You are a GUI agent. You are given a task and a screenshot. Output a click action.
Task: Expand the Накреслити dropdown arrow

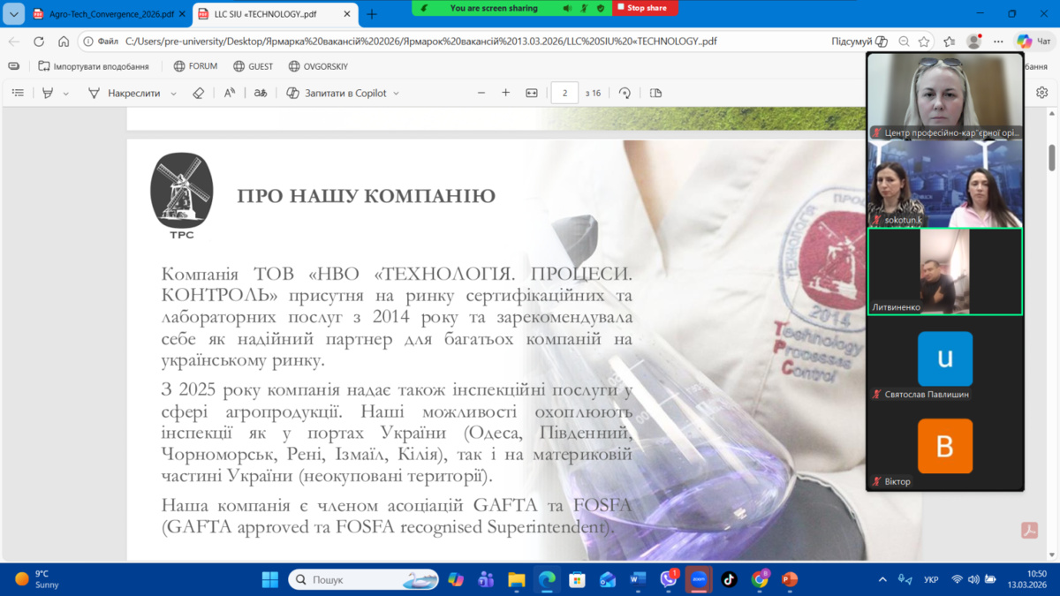coord(173,94)
